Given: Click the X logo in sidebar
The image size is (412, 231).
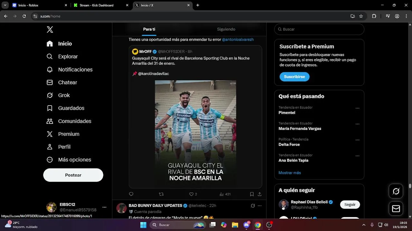Looking at the screenshot, I should tap(50, 30).
